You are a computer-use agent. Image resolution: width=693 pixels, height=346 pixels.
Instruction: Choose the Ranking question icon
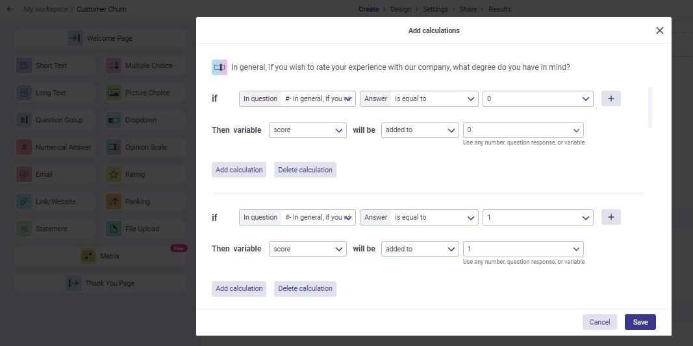pos(114,202)
